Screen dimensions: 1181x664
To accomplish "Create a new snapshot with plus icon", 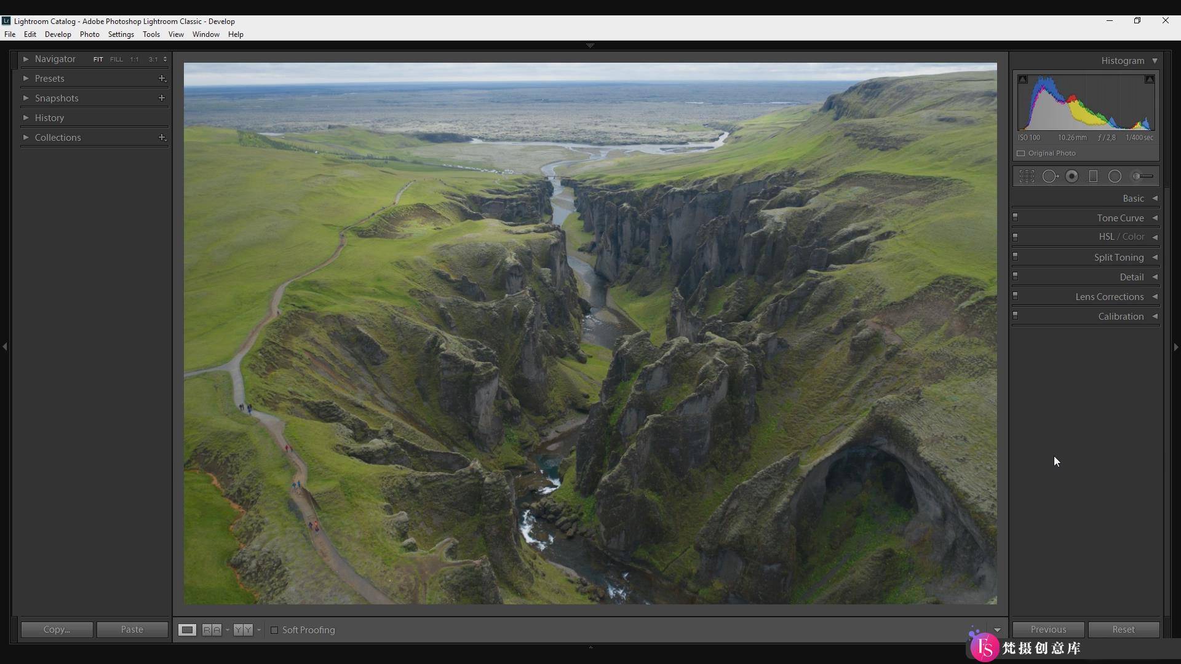I will tap(162, 98).
